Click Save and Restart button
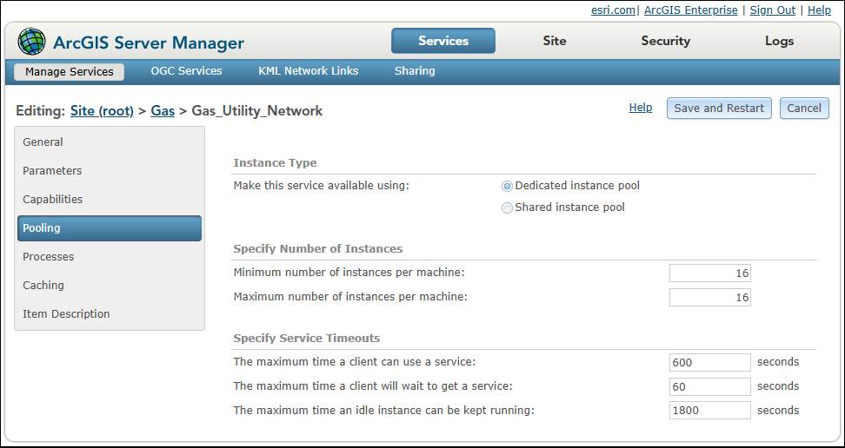This screenshot has height=448, width=845. point(719,109)
